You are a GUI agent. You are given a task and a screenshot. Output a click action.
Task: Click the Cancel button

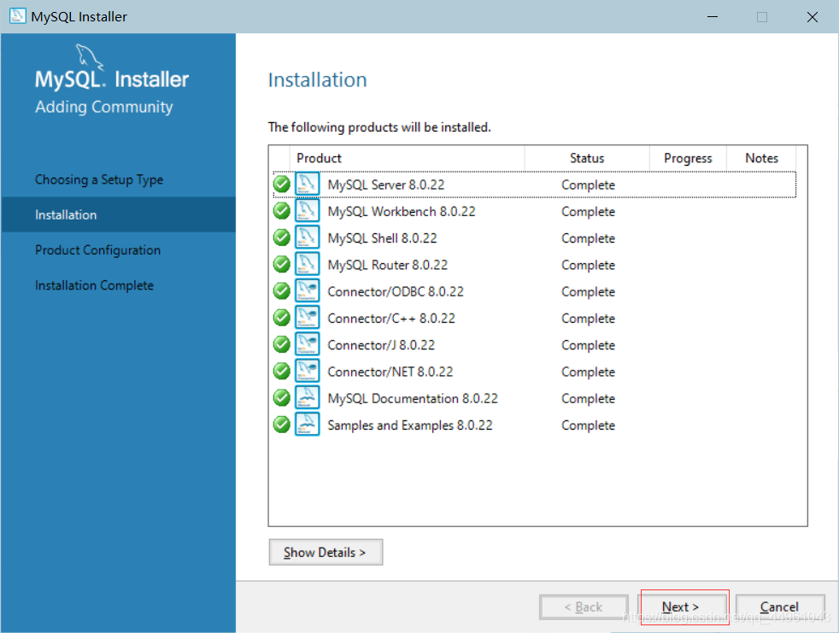coord(779,607)
